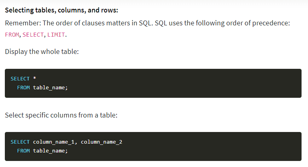
Task: Click 'Select specific columns from a table:' text
Action: click(61, 115)
